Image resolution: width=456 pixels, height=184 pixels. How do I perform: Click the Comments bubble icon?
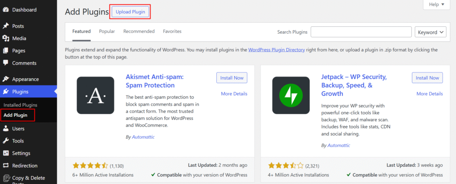click(x=5, y=63)
